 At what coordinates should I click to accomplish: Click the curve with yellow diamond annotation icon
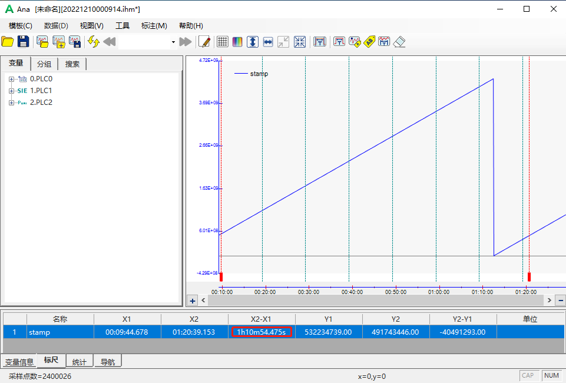[x=355, y=42]
